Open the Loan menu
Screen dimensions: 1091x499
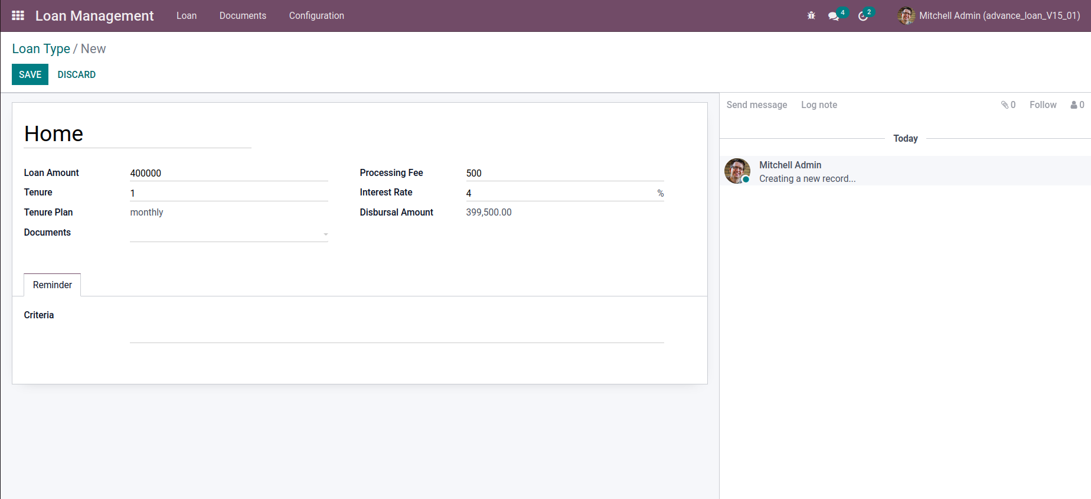pos(187,16)
